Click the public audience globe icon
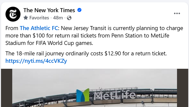189x107 pixels. tap(69, 18)
